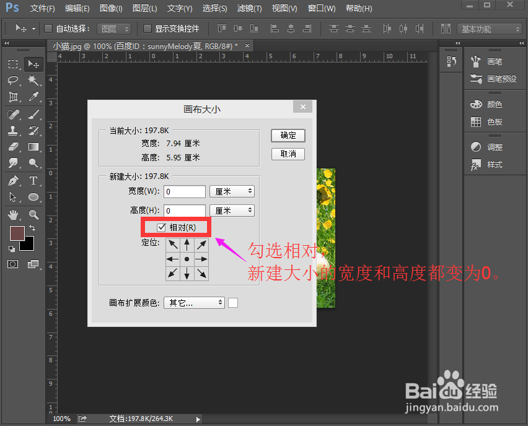The width and height of the screenshot is (528, 426).
Task: Select the Magic Wand tool
Action: click(x=33, y=80)
